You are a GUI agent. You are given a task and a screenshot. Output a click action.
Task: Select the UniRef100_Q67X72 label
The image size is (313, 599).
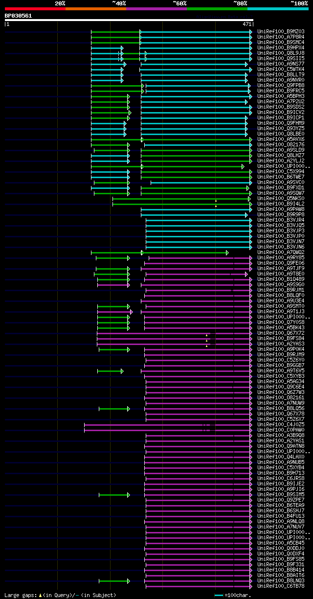(x=281, y=333)
